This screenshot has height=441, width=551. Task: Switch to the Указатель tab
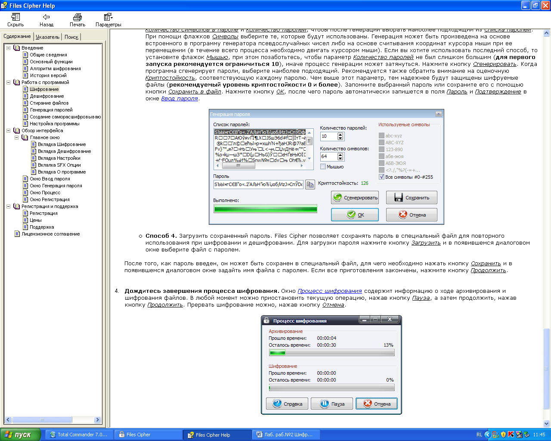click(x=48, y=37)
